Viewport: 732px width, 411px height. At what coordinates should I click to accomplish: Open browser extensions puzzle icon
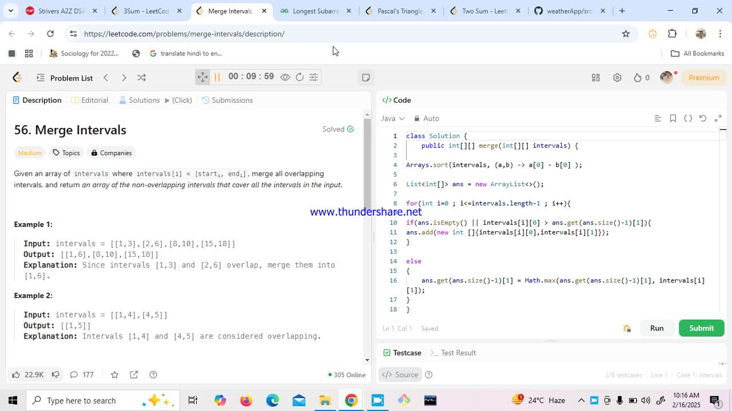click(673, 34)
